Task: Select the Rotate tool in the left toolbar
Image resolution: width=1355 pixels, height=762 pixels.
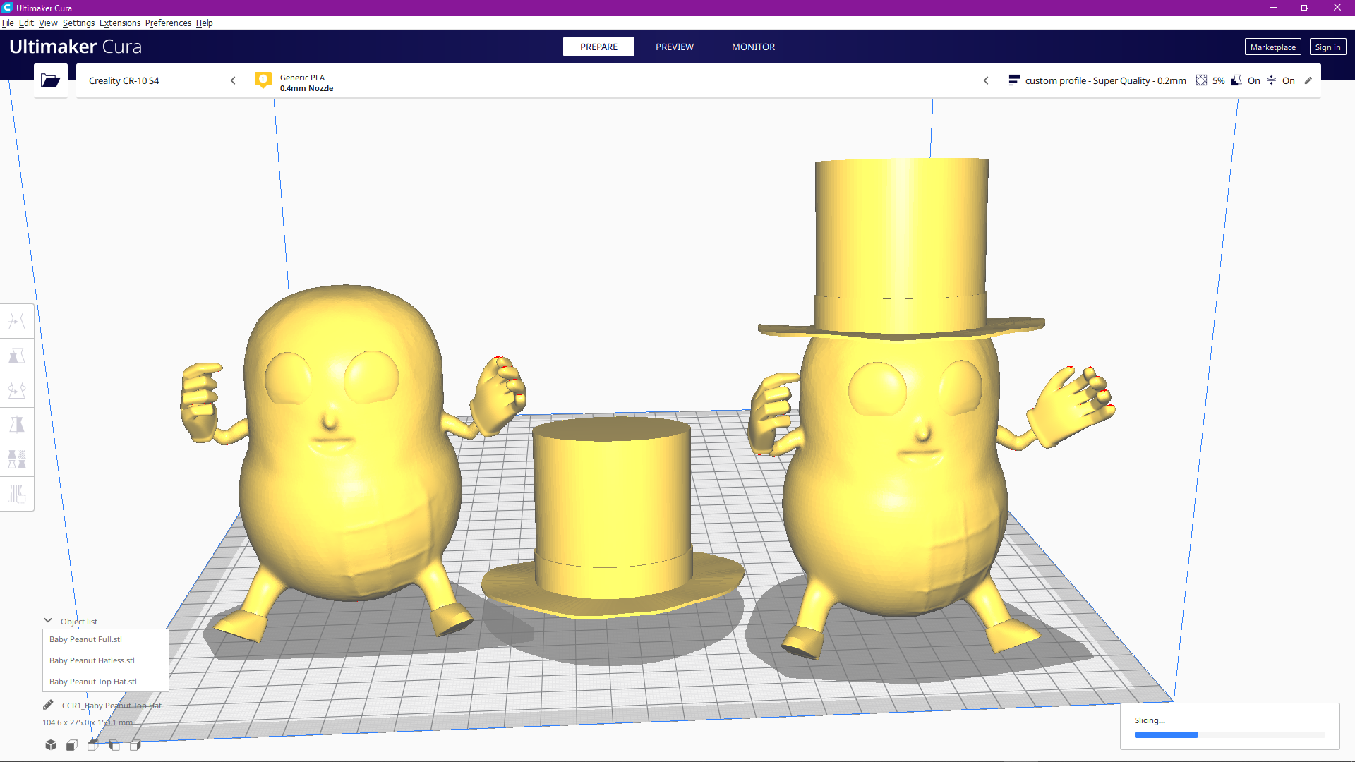Action: (x=17, y=390)
